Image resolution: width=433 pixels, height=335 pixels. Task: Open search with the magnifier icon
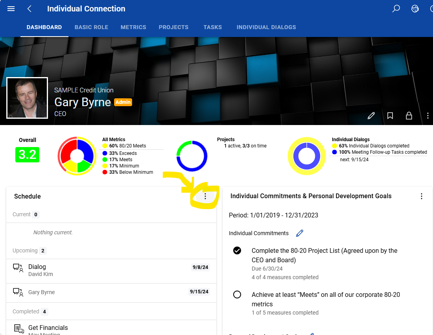tap(396, 9)
